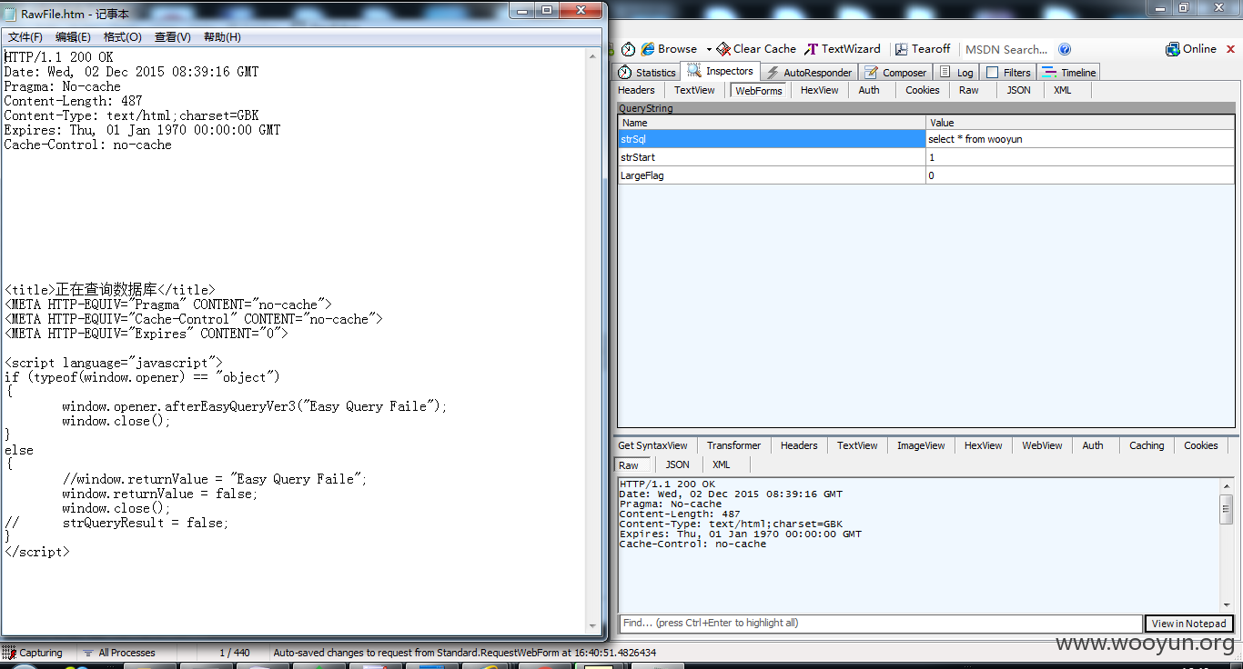Image resolution: width=1243 pixels, height=669 pixels.
Task: Open response Cookies tab
Action: [1200, 445]
